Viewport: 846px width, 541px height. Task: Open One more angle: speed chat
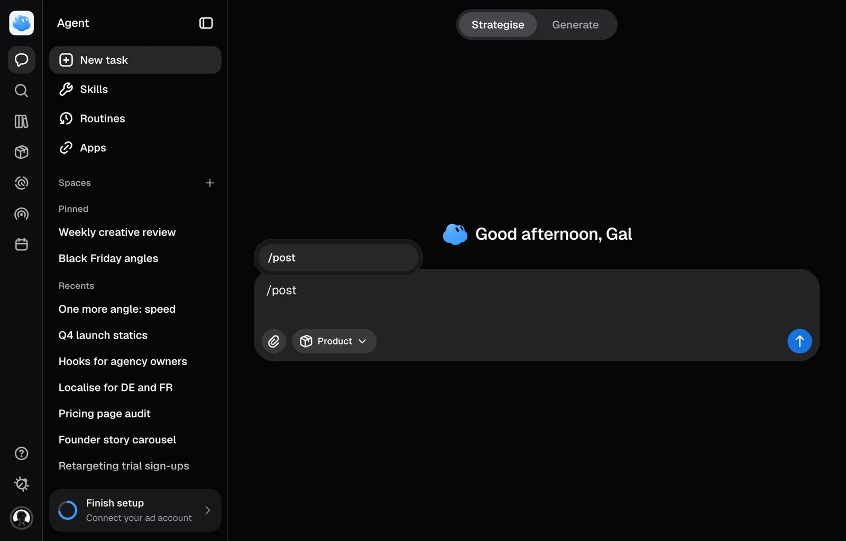(117, 309)
